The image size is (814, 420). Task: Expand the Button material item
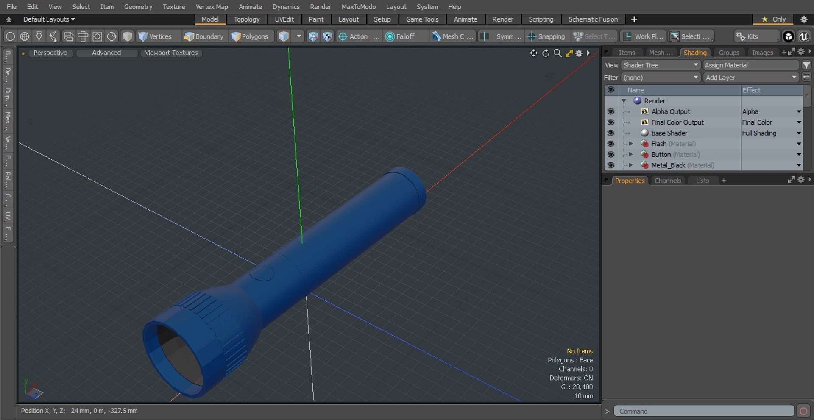631,154
